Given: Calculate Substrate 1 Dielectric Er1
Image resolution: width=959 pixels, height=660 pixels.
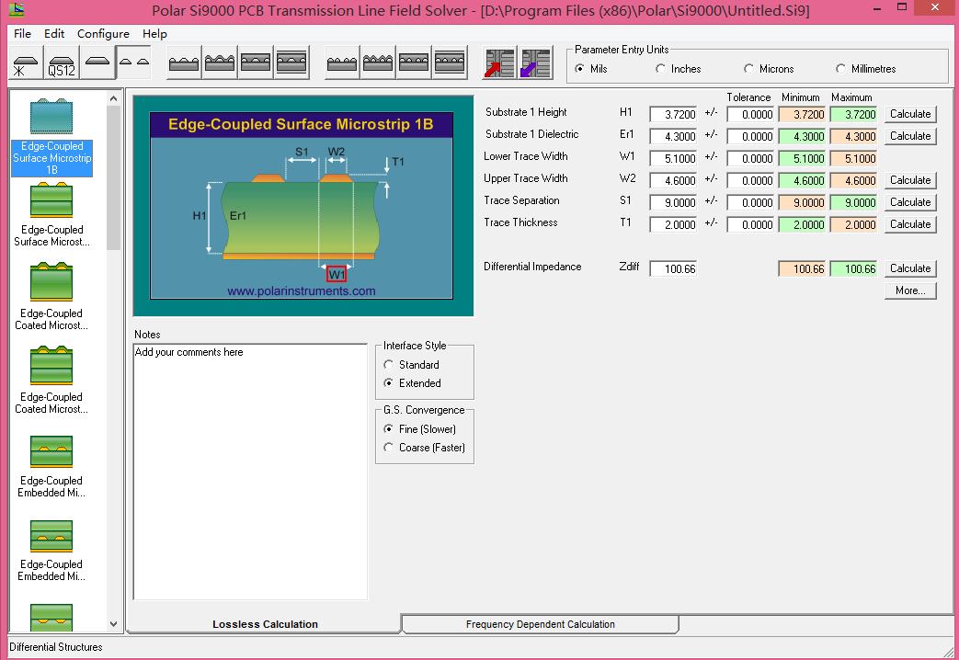Looking at the screenshot, I should pos(910,136).
